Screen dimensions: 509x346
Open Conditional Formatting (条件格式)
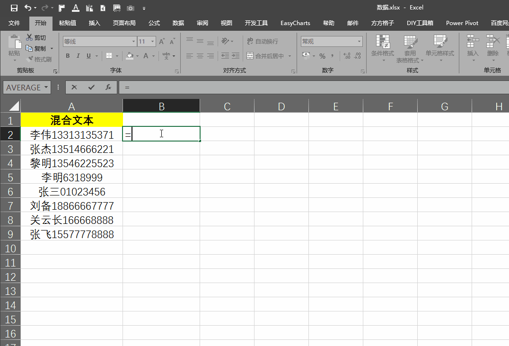[383, 48]
